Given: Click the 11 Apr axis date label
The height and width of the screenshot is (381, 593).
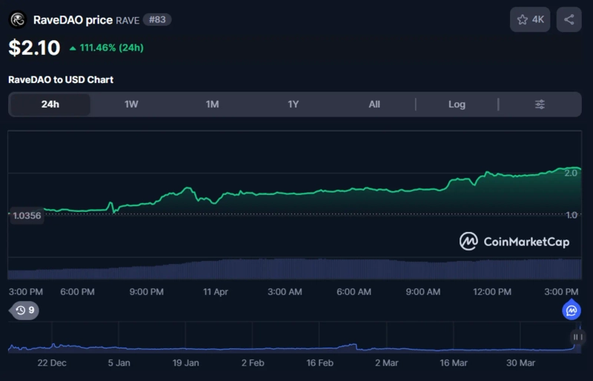Looking at the screenshot, I should tap(216, 292).
